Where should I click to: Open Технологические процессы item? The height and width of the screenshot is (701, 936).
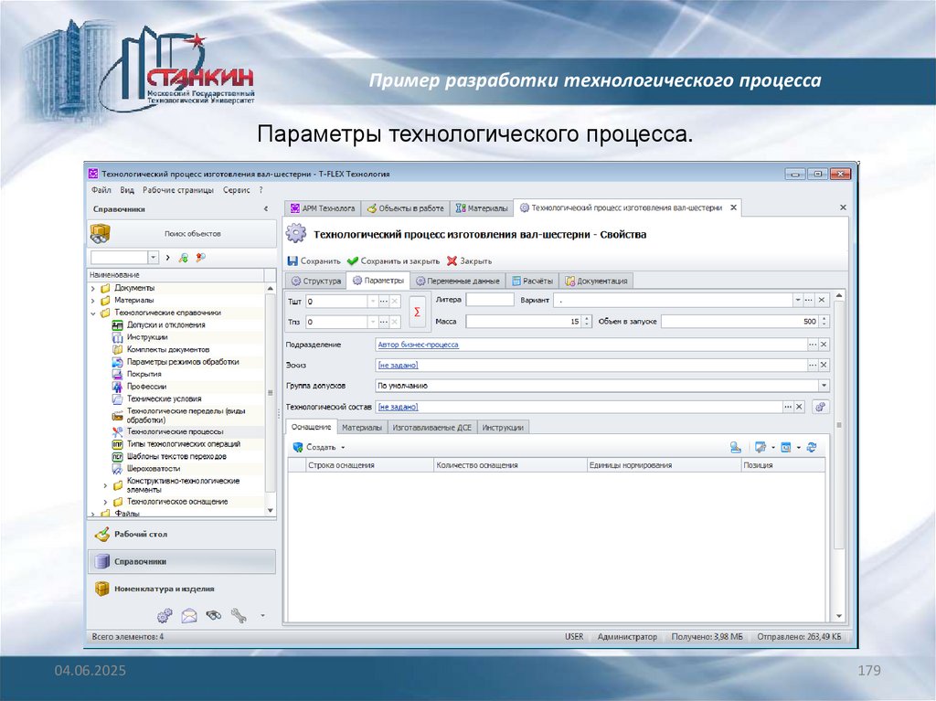(x=175, y=431)
